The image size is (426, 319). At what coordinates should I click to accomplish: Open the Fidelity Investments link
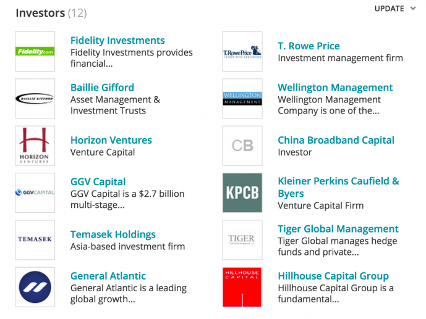pyautogui.click(x=117, y=40)
